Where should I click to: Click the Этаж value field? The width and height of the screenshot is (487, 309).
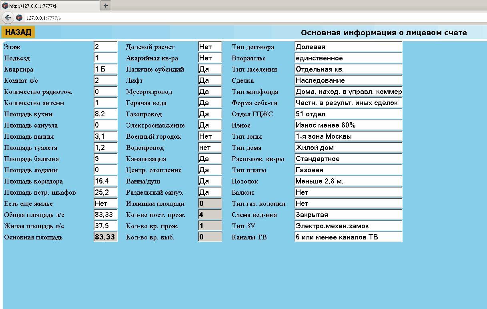106,47
